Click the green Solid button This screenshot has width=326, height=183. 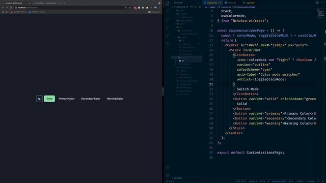[x=49, y=99]
